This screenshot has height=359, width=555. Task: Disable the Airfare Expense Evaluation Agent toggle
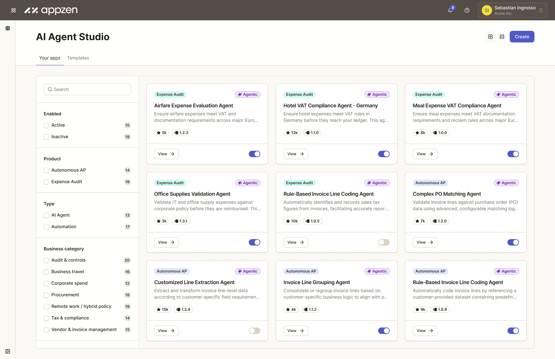point(254,154)
